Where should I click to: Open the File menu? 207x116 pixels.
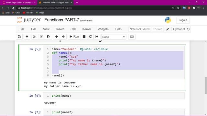click(22, 29)
